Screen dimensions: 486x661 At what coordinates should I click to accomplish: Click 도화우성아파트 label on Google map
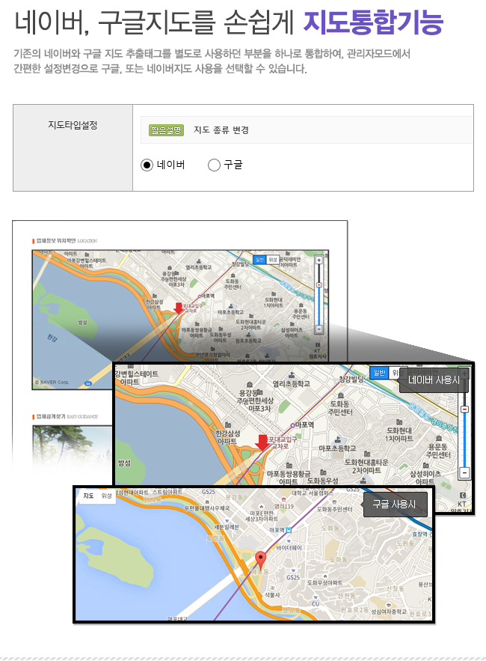tap(324, 582)
